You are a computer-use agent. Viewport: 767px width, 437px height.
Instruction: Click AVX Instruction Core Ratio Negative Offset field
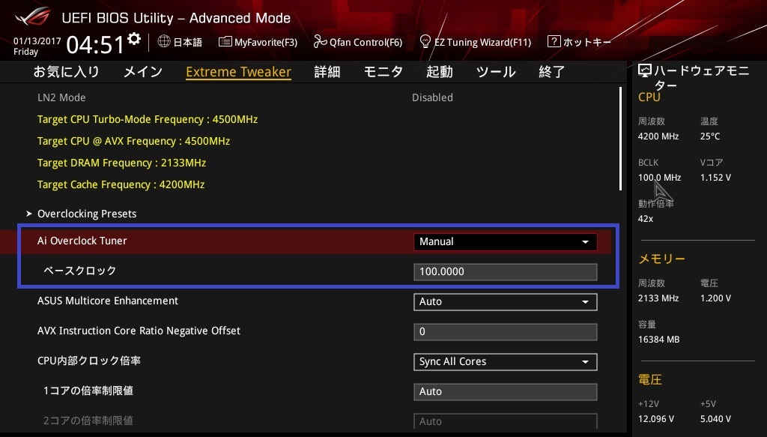pos(506,332)
